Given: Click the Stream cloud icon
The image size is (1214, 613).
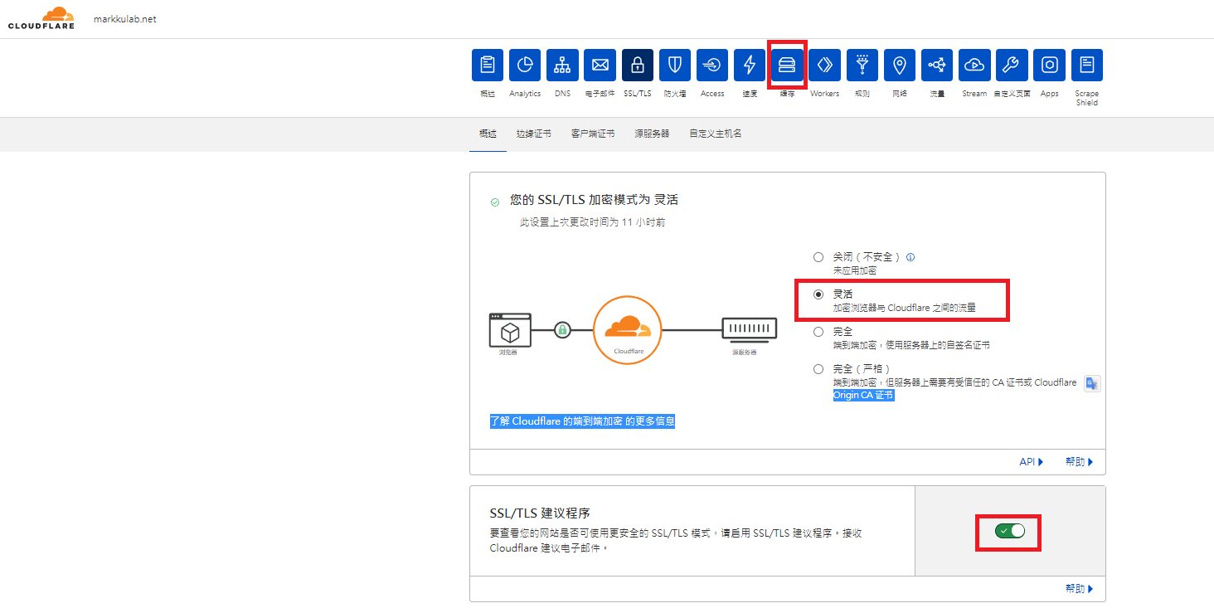Looking at the screenshot, I should [974, 65].
